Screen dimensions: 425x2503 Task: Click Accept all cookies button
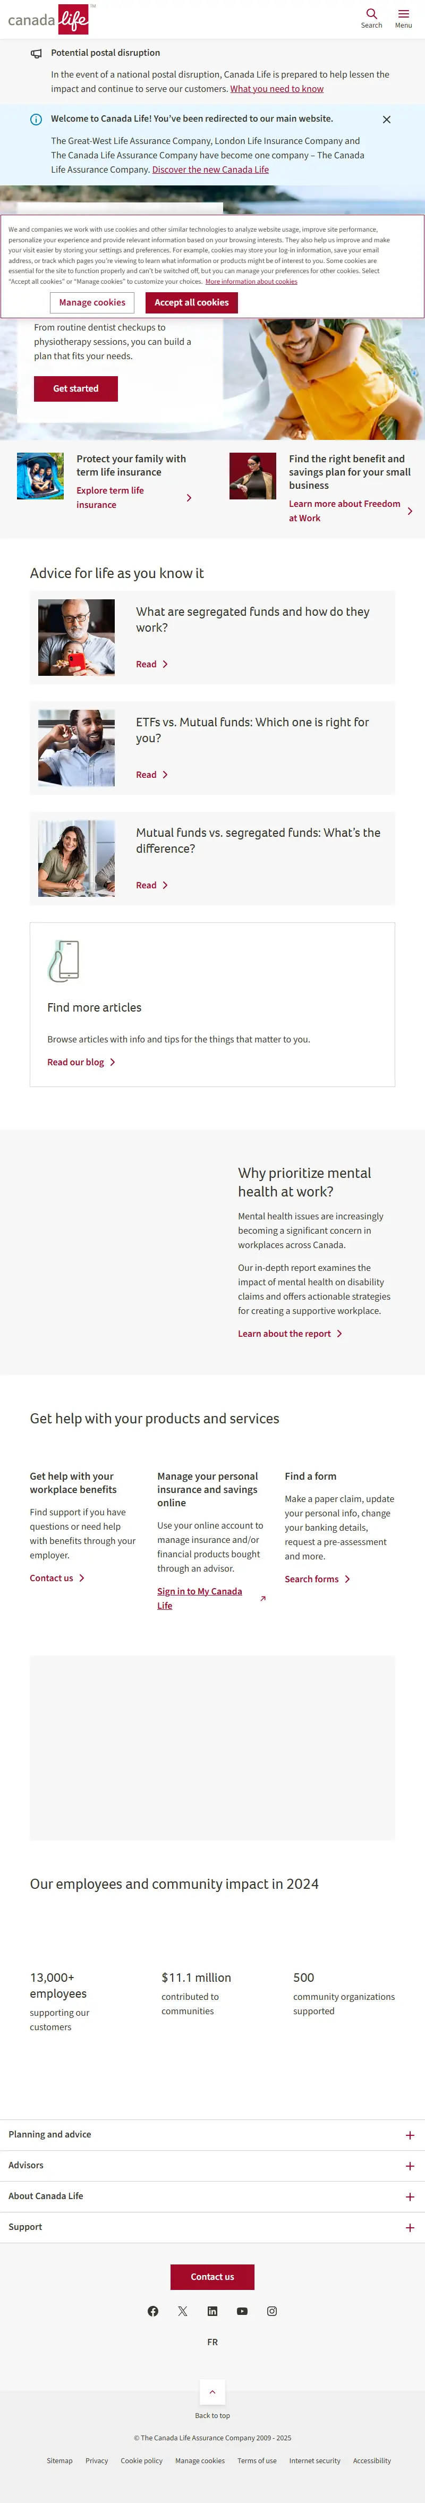pyautogui.click(x=192, y=302)
